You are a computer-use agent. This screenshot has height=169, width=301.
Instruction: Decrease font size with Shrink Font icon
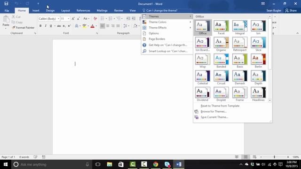tap(79, 19)
